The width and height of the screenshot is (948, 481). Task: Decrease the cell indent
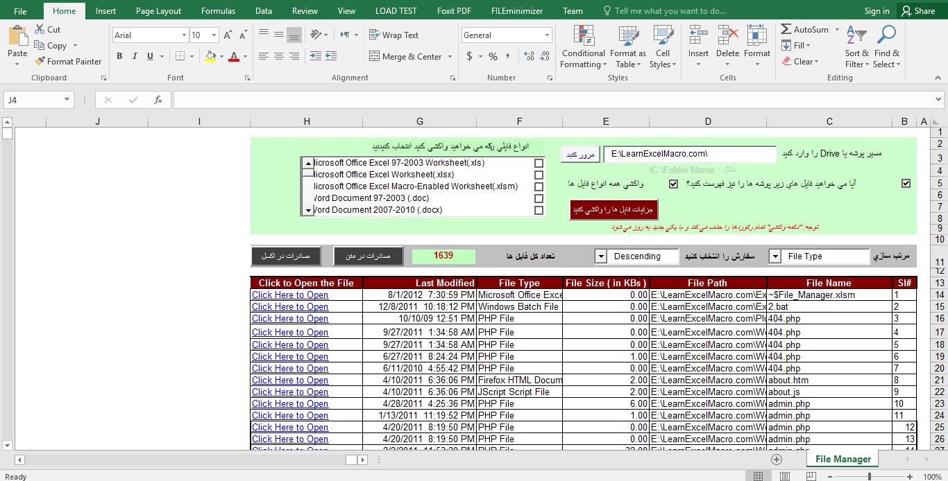(x=316, y=56)
